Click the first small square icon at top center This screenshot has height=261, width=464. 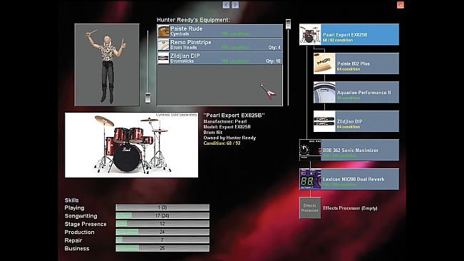click(x=226, y=5)
